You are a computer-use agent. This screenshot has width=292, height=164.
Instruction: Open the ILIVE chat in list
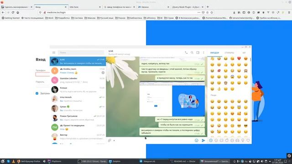point(78,61)
